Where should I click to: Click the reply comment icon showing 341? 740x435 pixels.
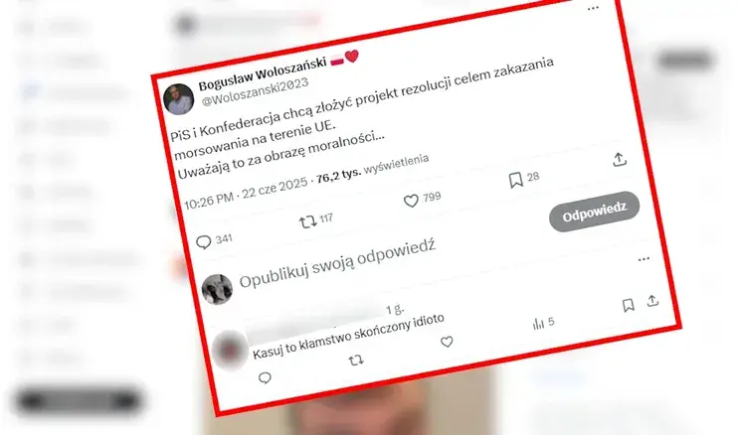204,242
